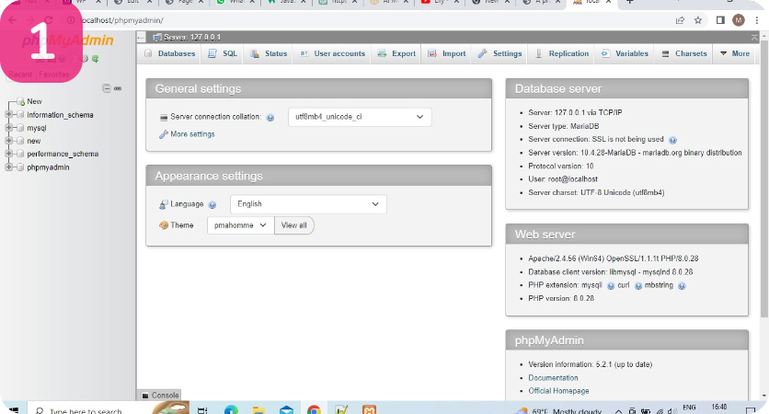Image resolution: width=769 pixels, height=414 pixels.
Task: Open help icon beside Language
Action: 212,204
